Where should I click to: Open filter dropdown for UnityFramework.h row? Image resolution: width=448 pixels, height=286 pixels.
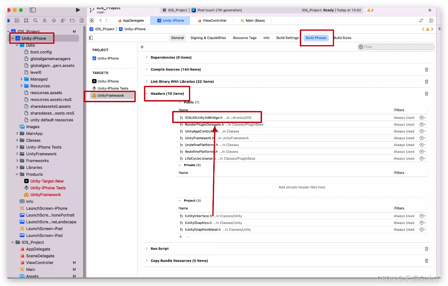tap(423, 138)
